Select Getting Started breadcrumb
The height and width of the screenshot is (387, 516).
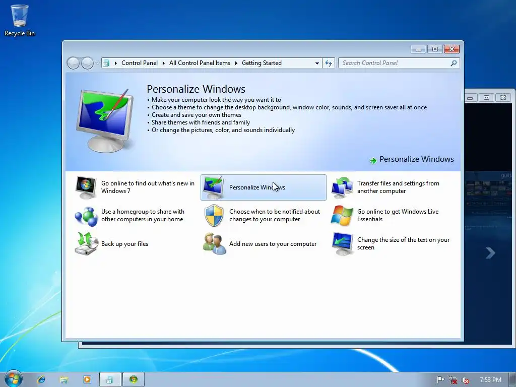[x=262, y=63]
